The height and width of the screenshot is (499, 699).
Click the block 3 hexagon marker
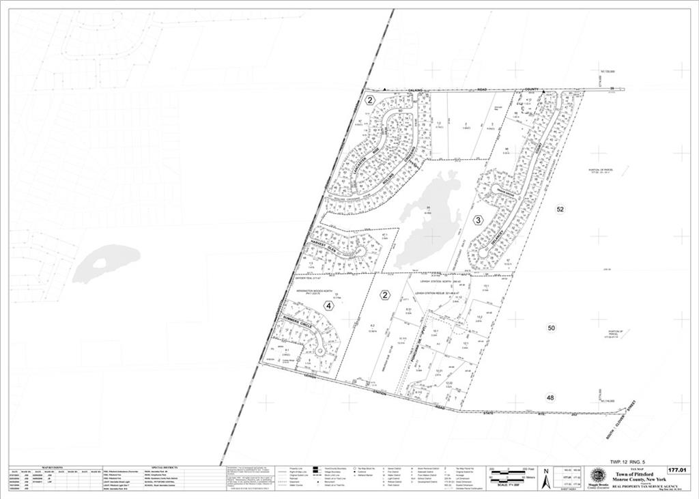(x=479, y=220)
